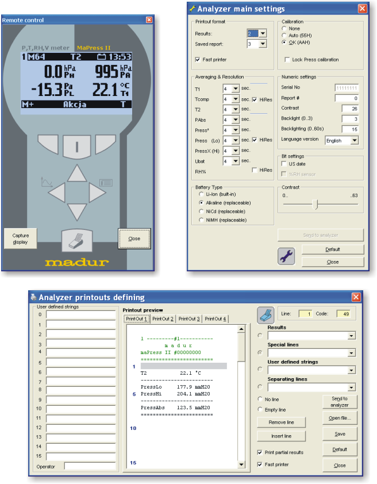Click the Capture display button
Image resolution: width=377 pixels, height=484 pixels.
coord(20,239)
